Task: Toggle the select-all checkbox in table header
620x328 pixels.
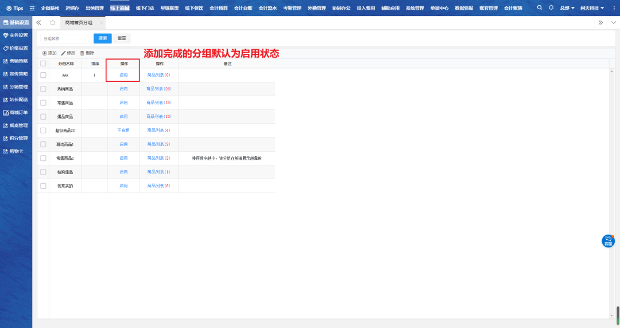Action: 43,64
